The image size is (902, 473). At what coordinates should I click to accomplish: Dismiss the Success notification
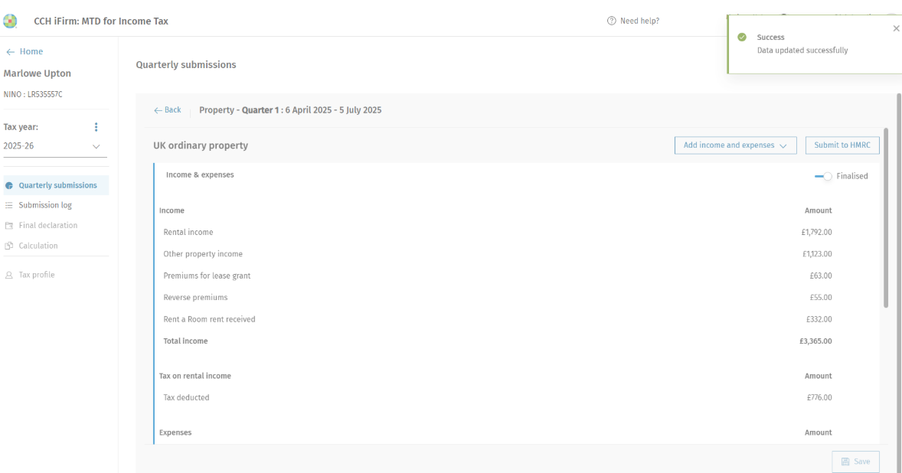pyautogui.click(x=896, y=28)
